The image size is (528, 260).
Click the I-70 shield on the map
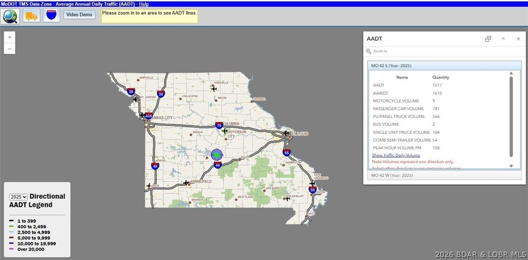219,125
